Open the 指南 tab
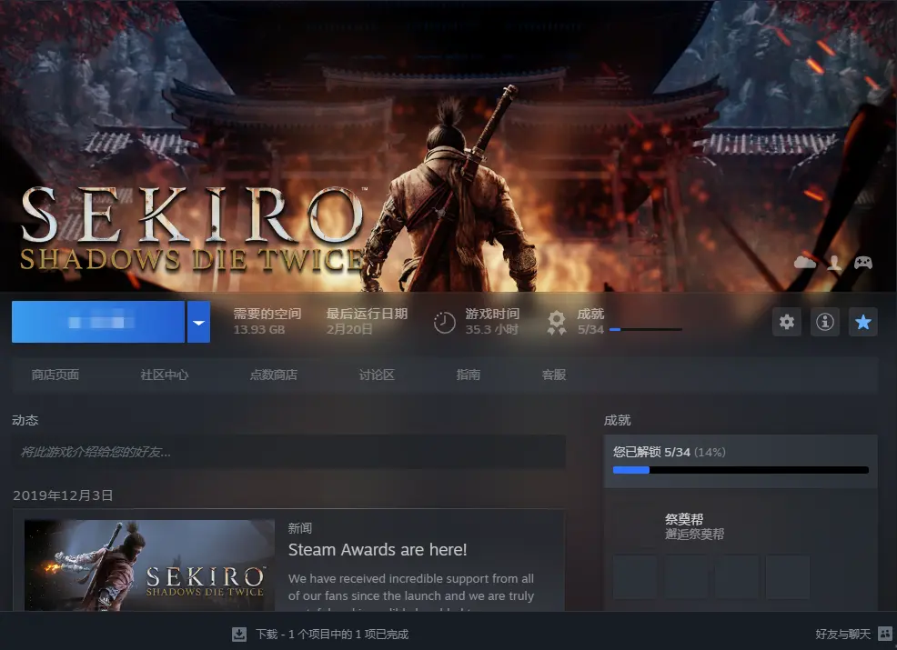Image resolution: width=897 pixels, height=650 pixels. (x=468, y=375)
